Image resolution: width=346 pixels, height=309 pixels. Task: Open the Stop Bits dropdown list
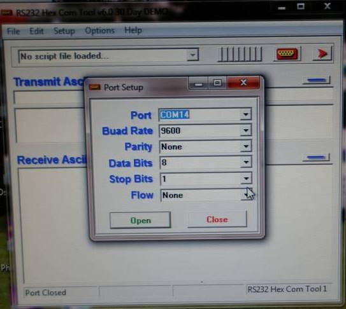(x=246, y=179)
